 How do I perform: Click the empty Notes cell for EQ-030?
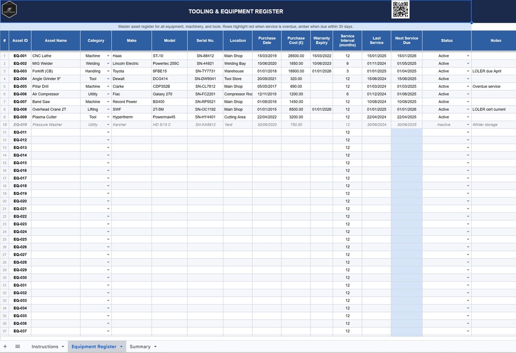point(493,278)
